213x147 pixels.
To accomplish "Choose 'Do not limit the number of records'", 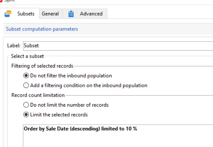I will (26, 105).
